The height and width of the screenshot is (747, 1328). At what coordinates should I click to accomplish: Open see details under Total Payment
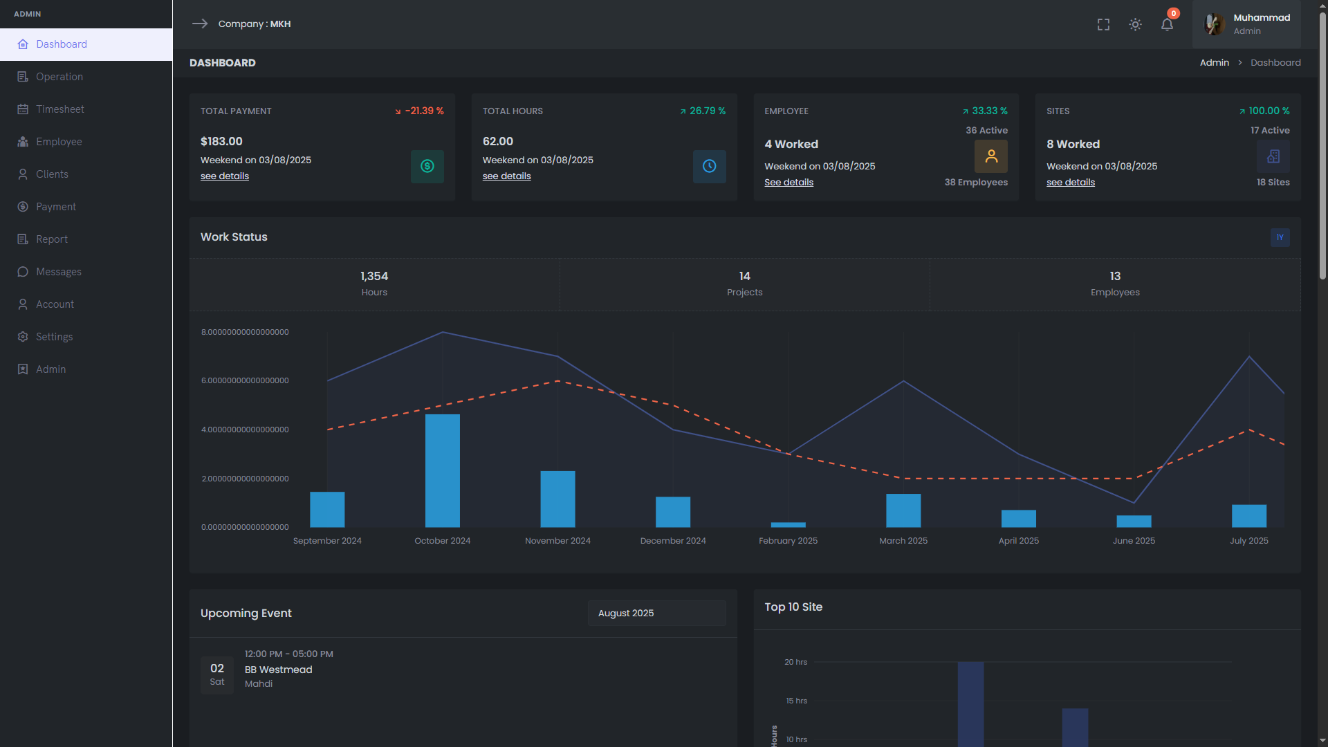[225, 176]
